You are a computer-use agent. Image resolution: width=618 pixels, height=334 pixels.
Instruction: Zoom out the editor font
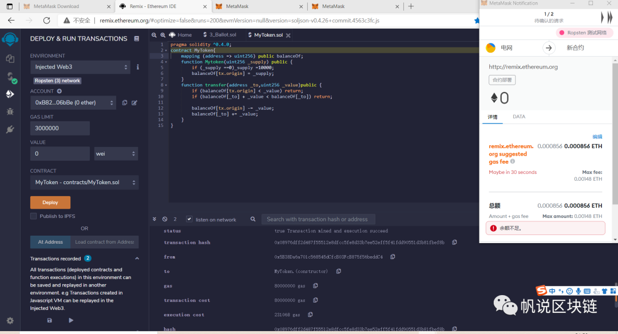coord(154,35)
